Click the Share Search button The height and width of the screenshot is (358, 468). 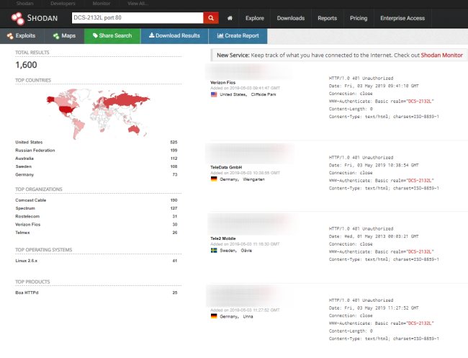pos(112,36)
